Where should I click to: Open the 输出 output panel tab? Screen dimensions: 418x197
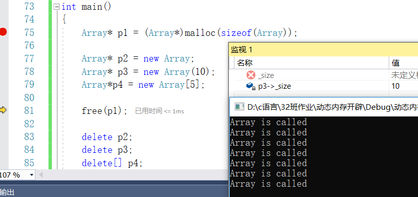tap(7, 192)
